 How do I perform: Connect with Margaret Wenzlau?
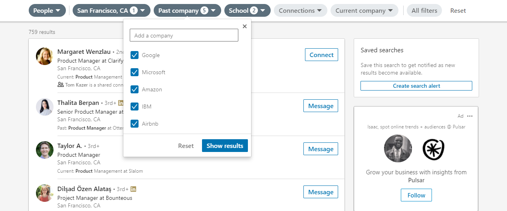[321, 55]
